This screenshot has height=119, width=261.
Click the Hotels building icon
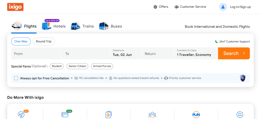coord(46,26)
